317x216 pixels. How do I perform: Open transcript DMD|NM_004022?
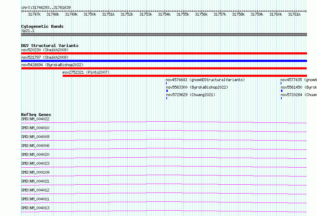(x=35, y=119)
